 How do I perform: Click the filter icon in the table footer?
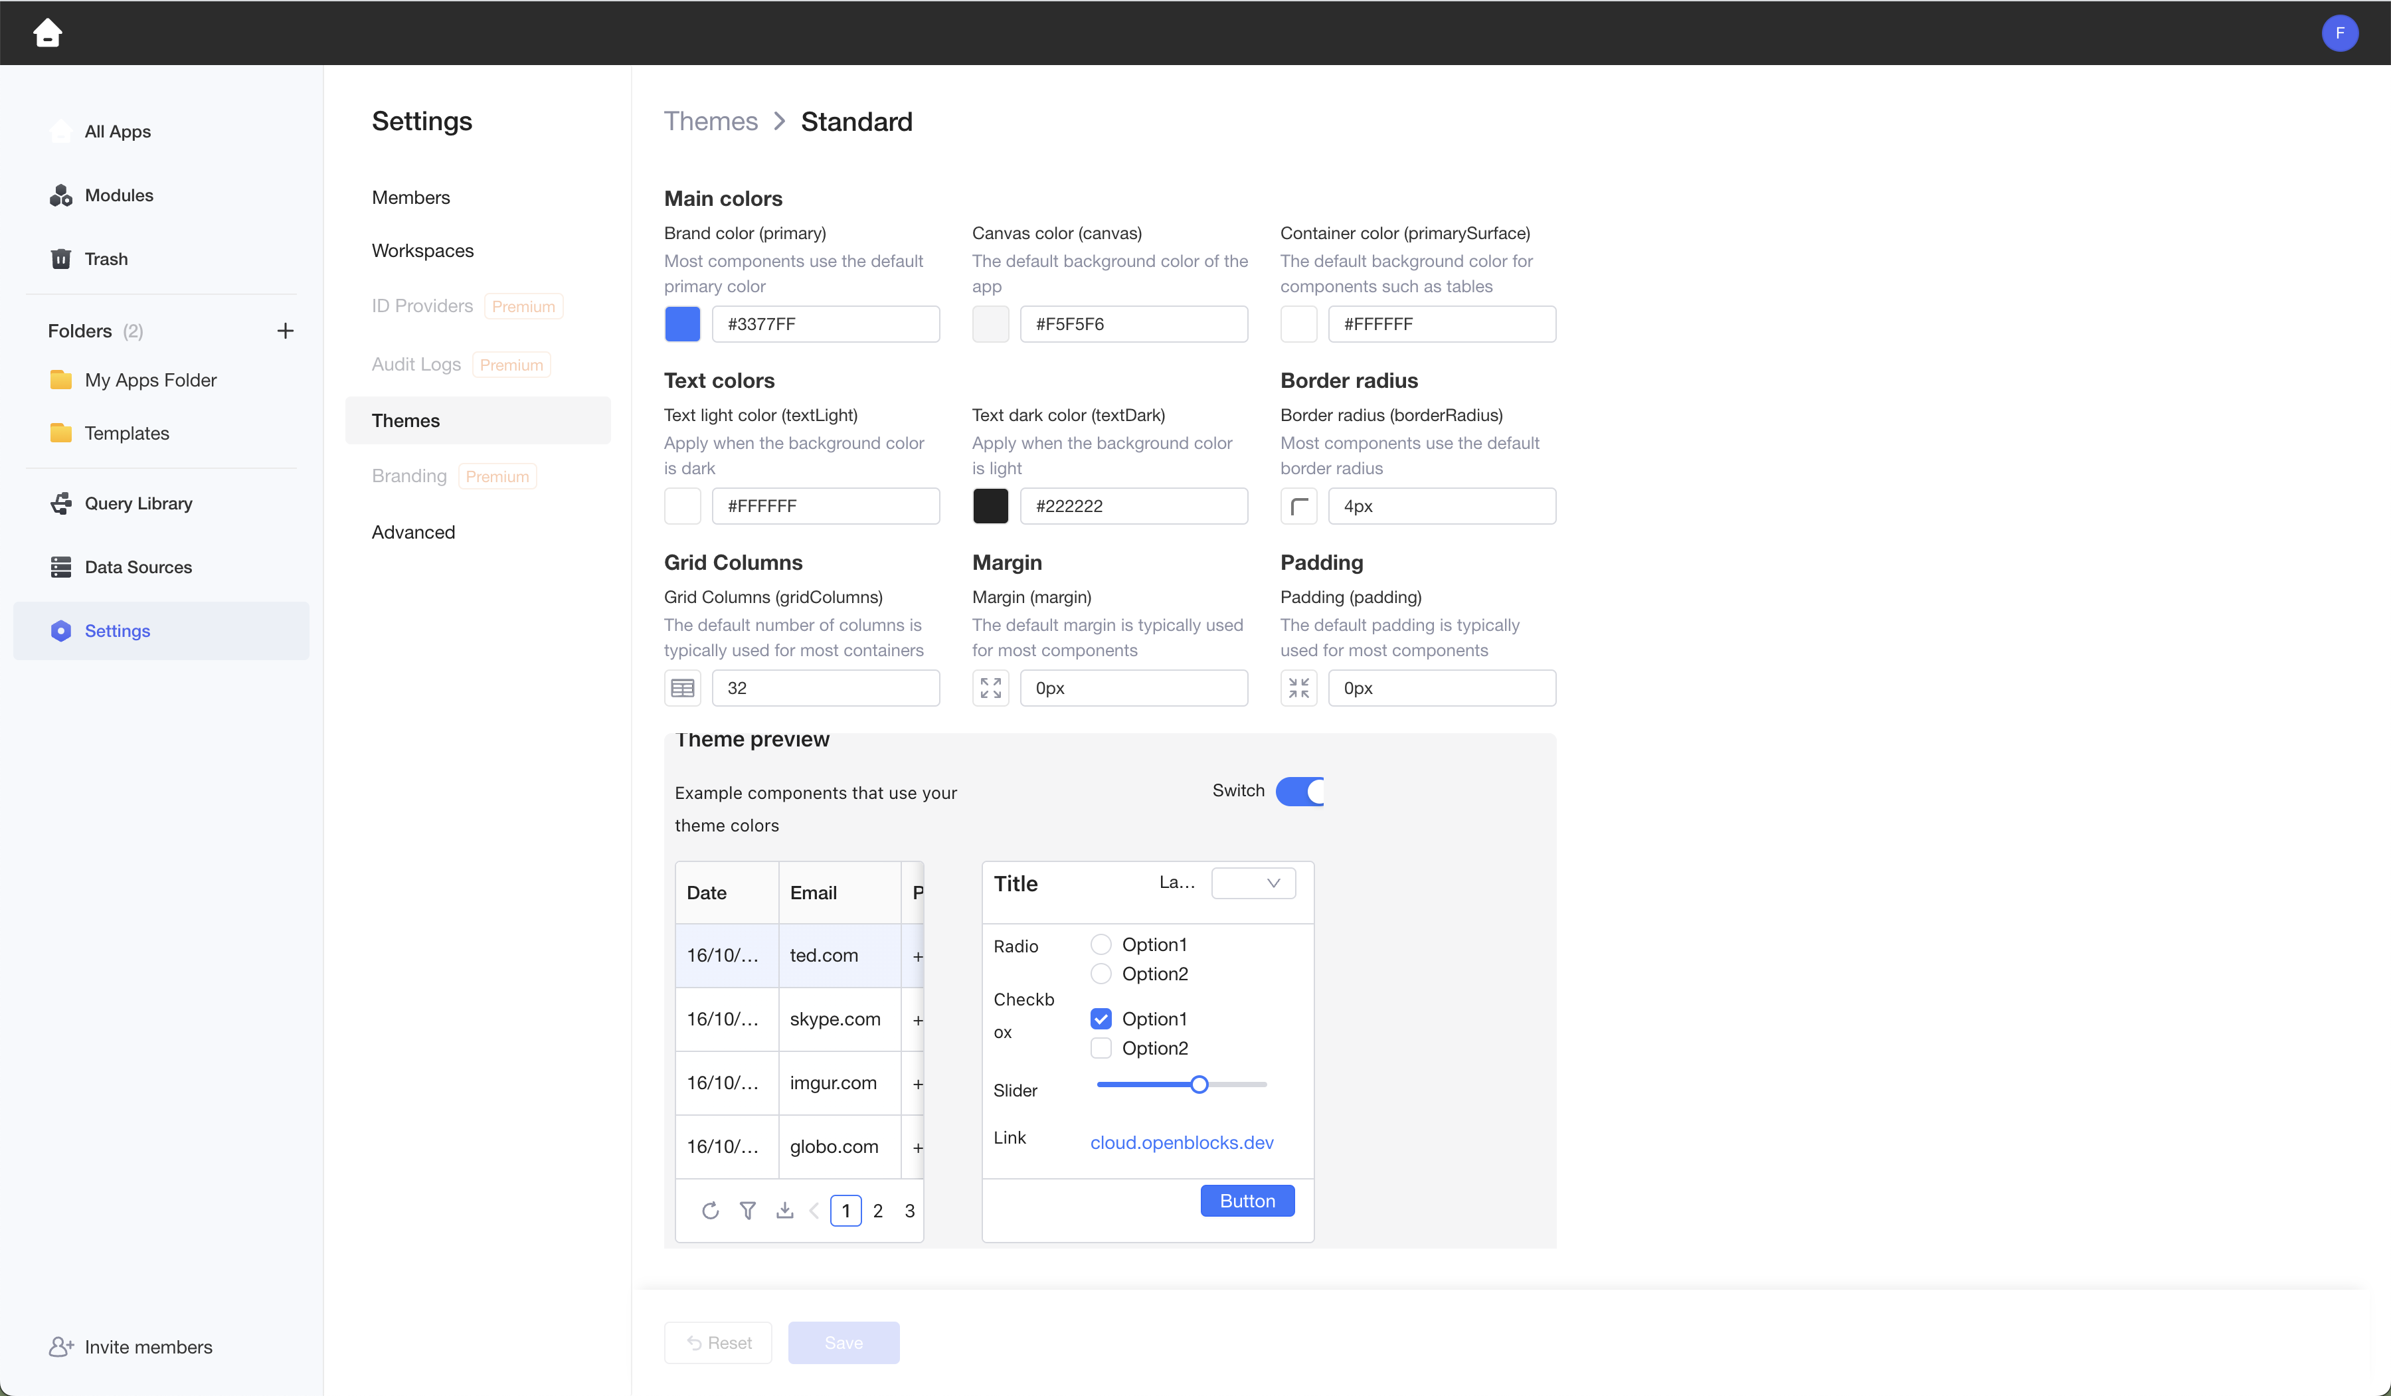click(748, 1210)
